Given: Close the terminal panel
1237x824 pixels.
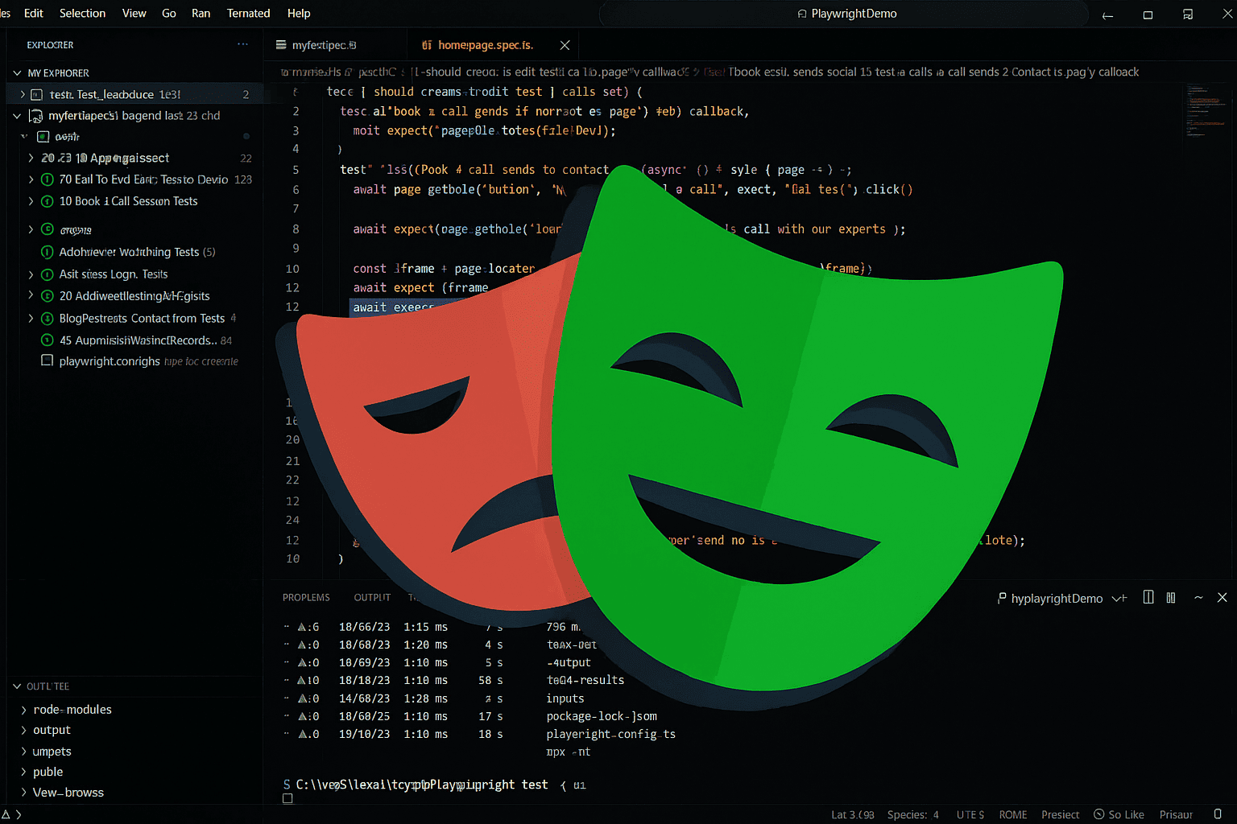Looking at the screenshot, I should pos(1222,598).
